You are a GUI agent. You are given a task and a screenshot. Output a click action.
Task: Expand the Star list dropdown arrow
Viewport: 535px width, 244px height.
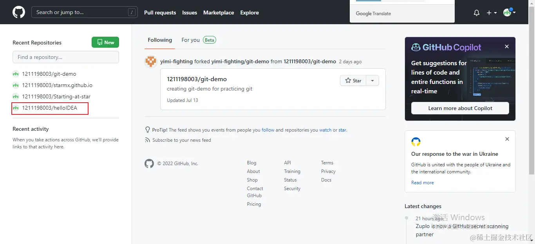pos(372,80)
